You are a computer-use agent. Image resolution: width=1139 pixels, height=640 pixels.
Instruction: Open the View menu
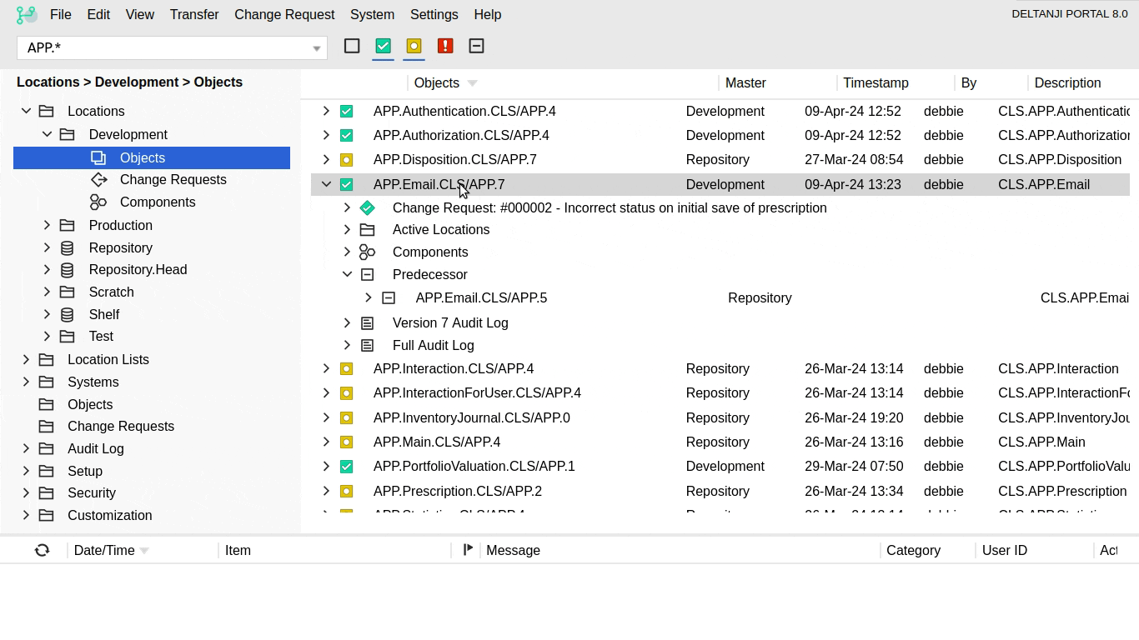tap(139, 14)
